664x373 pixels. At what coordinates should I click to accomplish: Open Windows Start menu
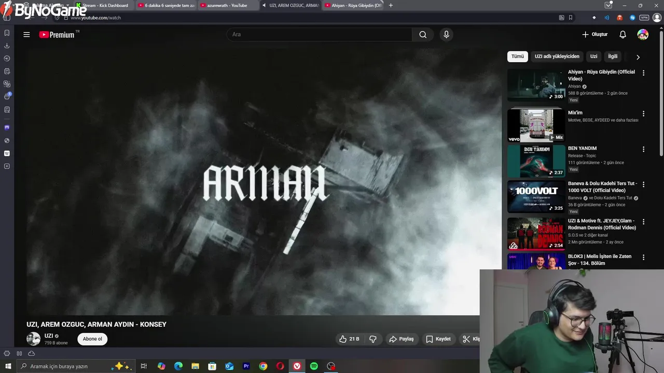pos(8,366)
